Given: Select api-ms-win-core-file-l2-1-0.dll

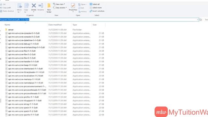Looking at the screenshot, I should click(22, 58).
